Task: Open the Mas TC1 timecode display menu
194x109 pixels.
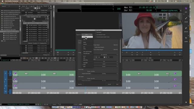Action: click(x=140, y=7)
